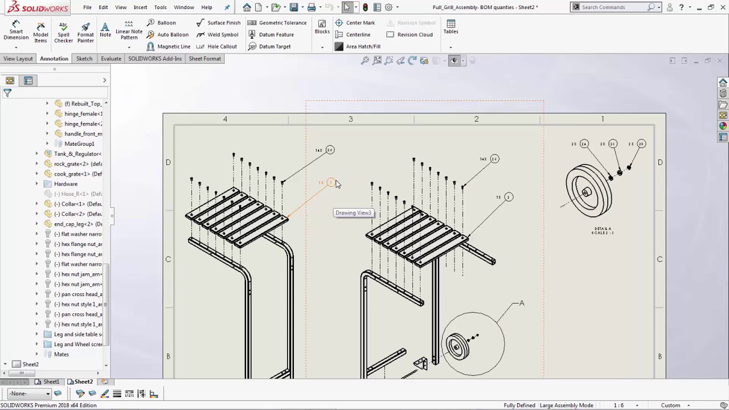Open the Tables tool
The width and height of the screenshot is (729, 410).
450,27
